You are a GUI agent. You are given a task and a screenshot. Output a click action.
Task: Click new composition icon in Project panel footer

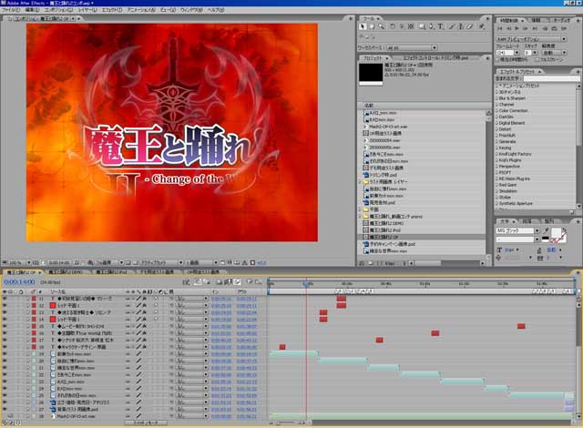(379, 263)
